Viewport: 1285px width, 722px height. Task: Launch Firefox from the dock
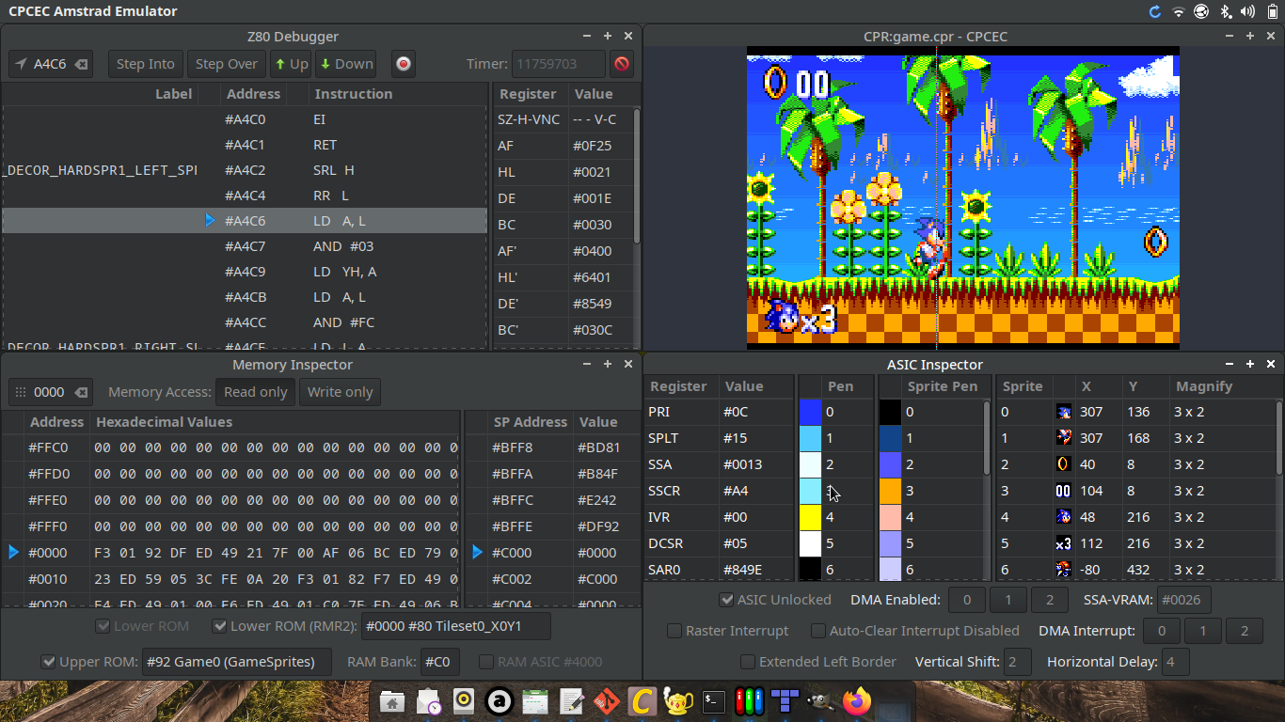click(857, 701)
